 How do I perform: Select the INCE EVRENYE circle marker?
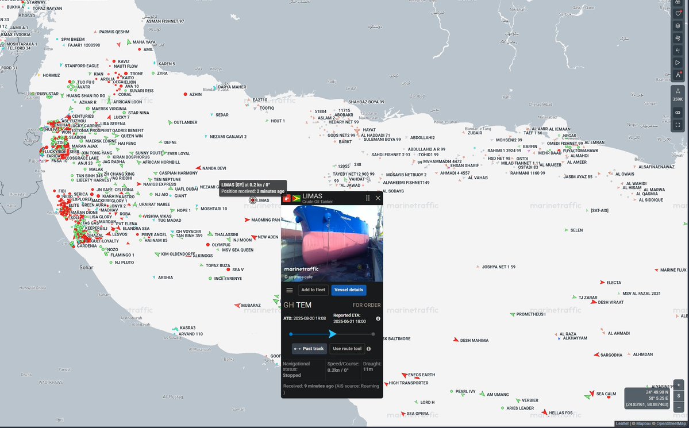(x=210, y=279)
